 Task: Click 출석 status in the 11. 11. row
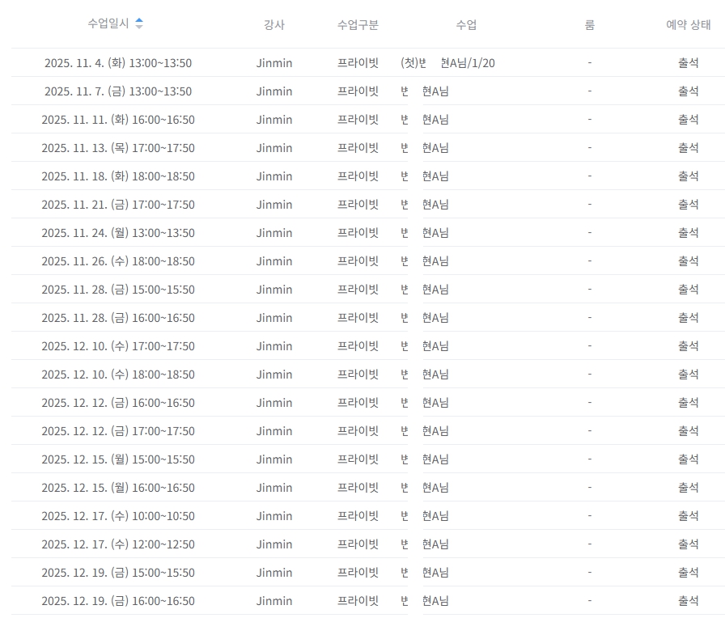point(688,120)
